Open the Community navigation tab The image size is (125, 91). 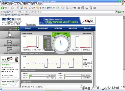pos(28,28)
